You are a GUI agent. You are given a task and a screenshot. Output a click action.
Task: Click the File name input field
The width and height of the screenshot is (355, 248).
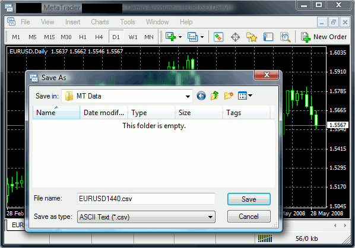pyautogui.click(x=146, y=199)
